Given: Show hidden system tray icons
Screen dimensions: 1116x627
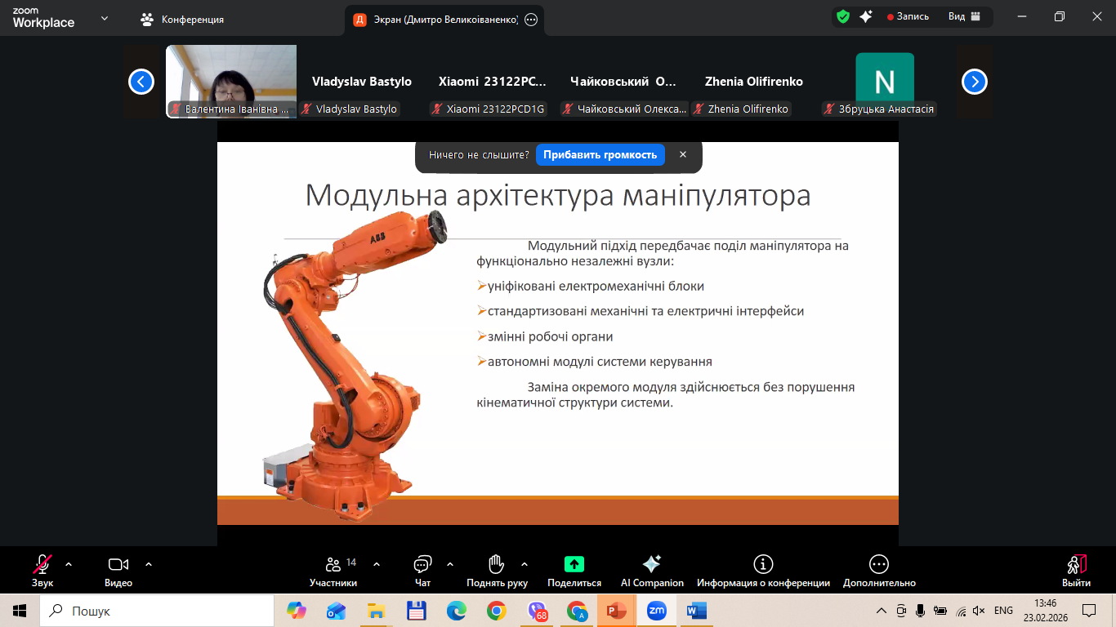Looking at the screenshot, I should (x=882, y=611).
